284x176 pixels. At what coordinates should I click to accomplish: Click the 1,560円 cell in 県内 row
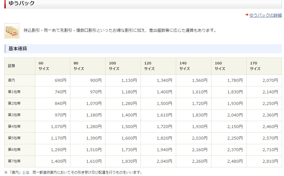point(193,80)
